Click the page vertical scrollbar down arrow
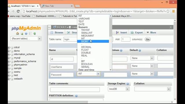This screenshot has height=104, width=185. [x=175, y=99]
